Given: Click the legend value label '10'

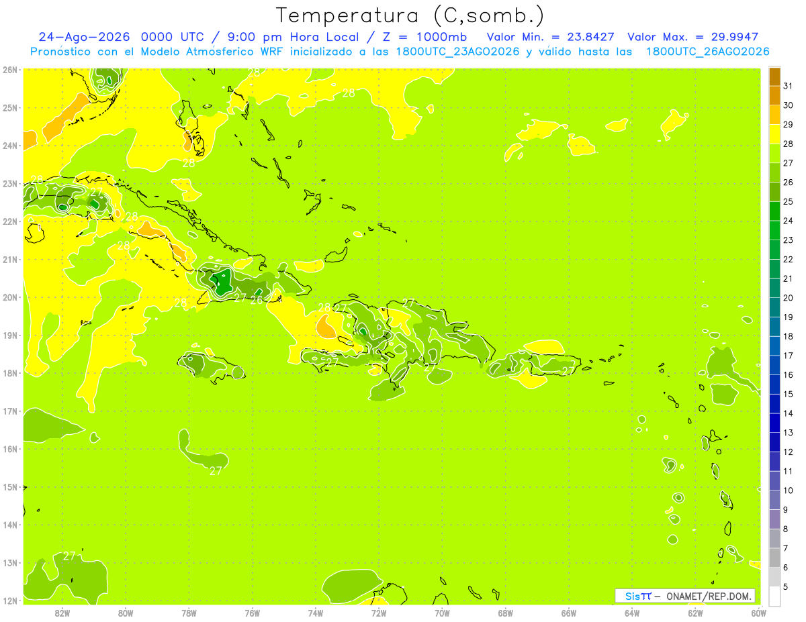Looking at the screenshot, I should [789, 490].
